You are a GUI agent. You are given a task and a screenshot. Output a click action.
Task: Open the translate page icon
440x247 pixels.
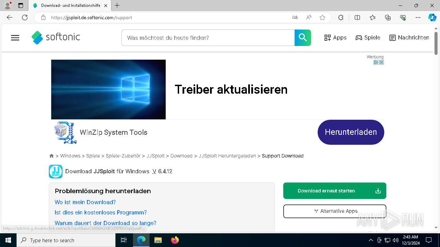pos(295,17)
